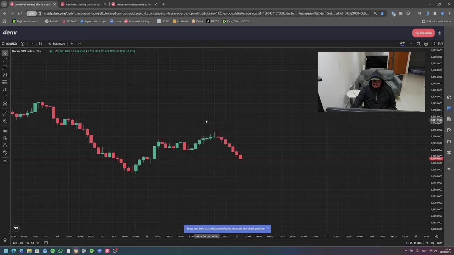The image size is (454, 255).
Task: Open chart settings hexagon icon
Action: click(426, 44)
